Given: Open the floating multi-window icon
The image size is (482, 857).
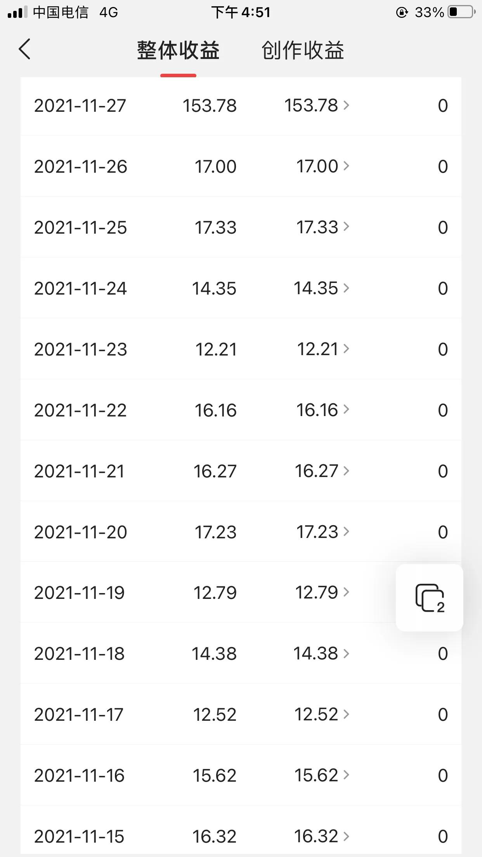Looking at the screenshot, I should [x=429, y=598].
